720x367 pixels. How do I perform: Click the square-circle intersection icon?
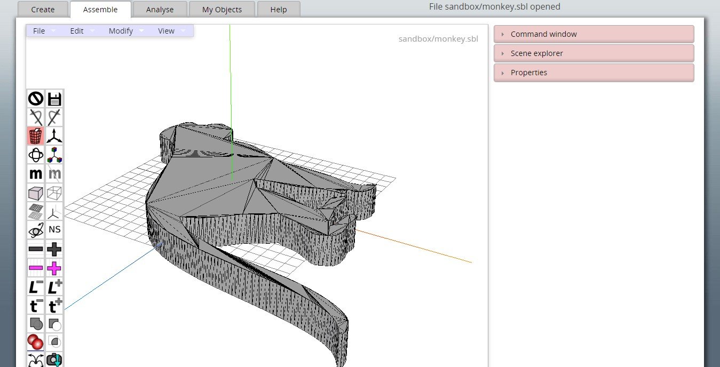click(x=54, y=342)
